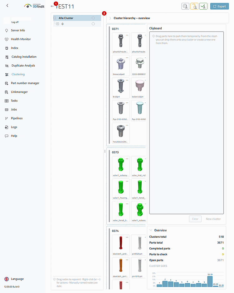Viewport: 234px width, 293px height.
Task: Click the Part number manager icon
Action: pyautogui.click(x=7, y=83)
